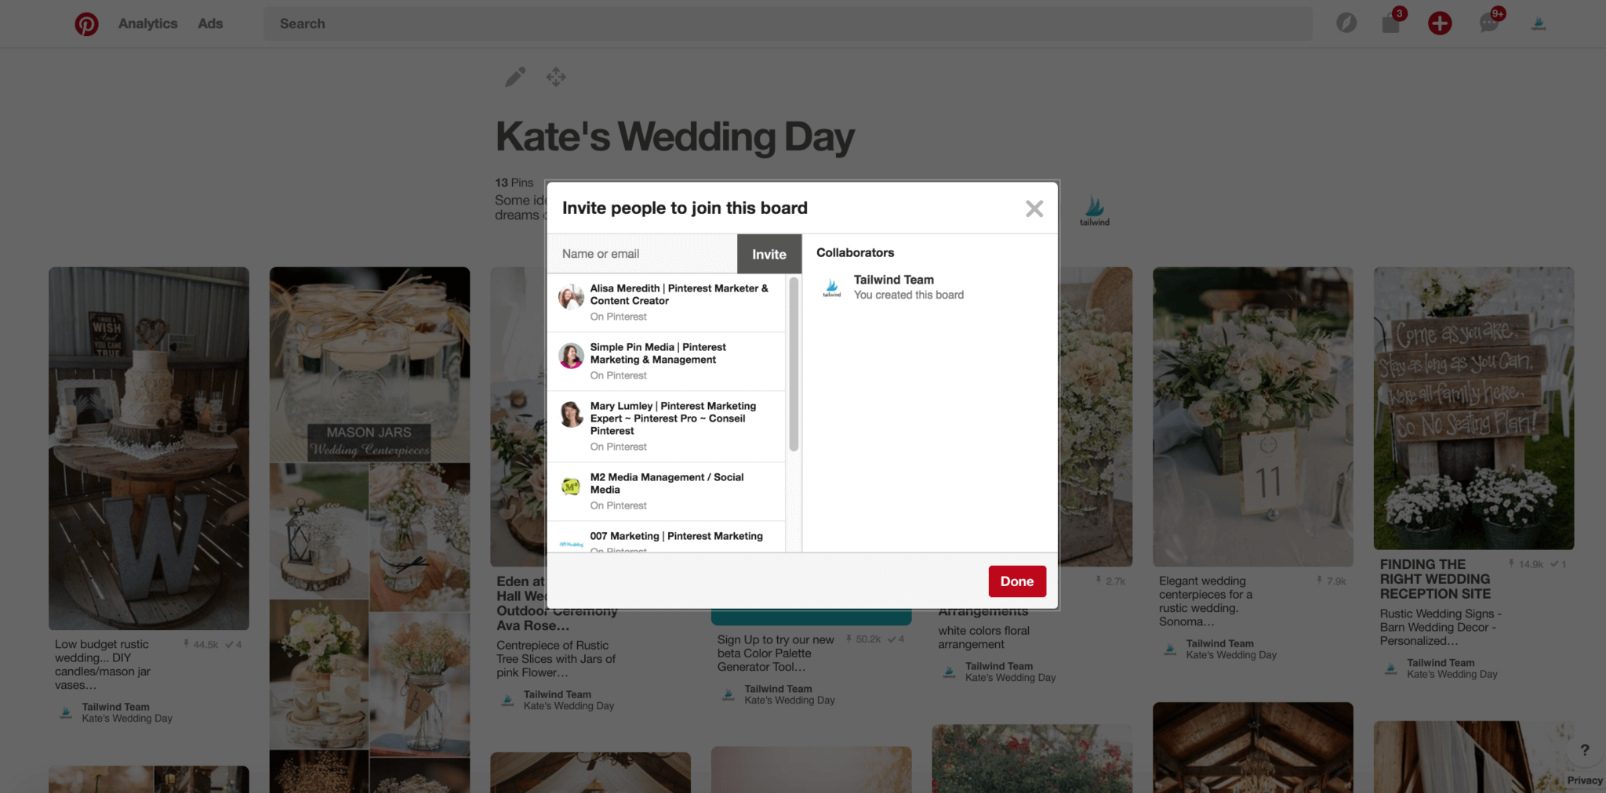Viewport: 1606px width, 793px height.
Task: Open the Analytics menu
Action: click(x=147, y=24)
